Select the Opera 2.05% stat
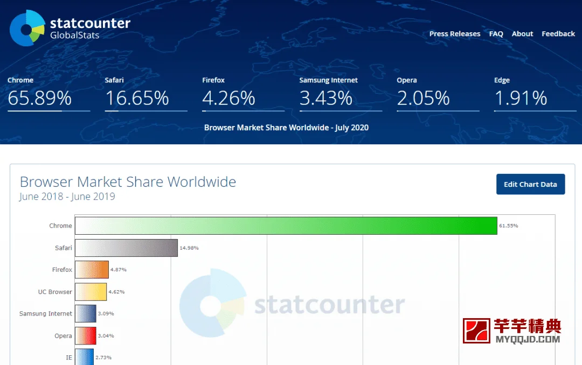Screen dimensions: 582x365 438,94
